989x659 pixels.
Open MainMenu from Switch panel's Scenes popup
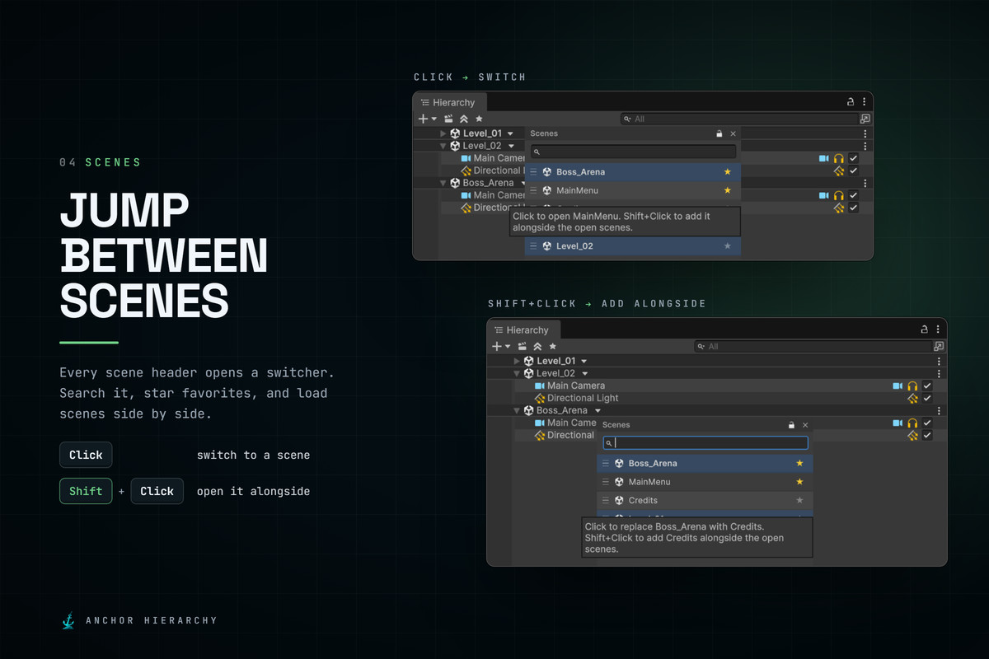pos(633,190)
